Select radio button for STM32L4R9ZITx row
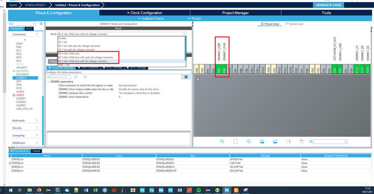 tap(10, 163)
